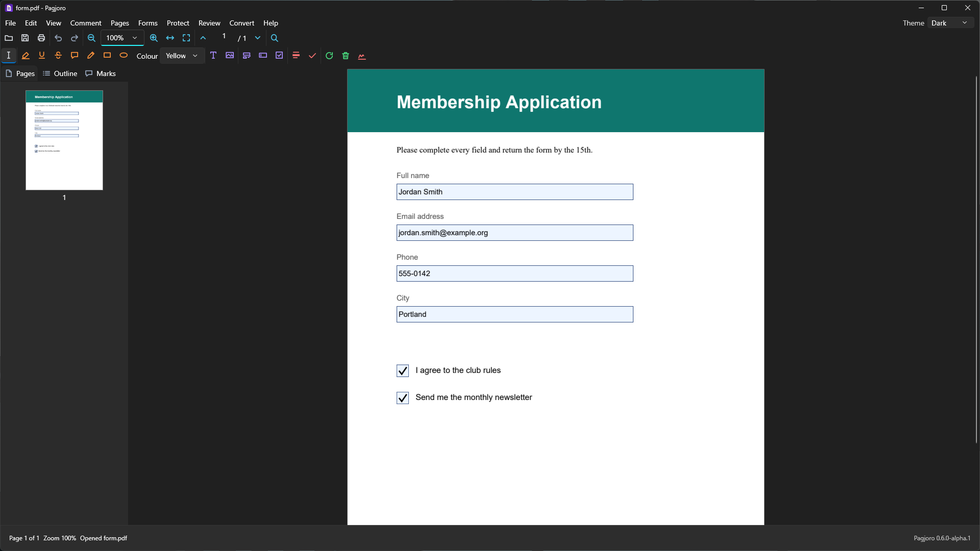Open the search magnifier tool

coord(275,38)
